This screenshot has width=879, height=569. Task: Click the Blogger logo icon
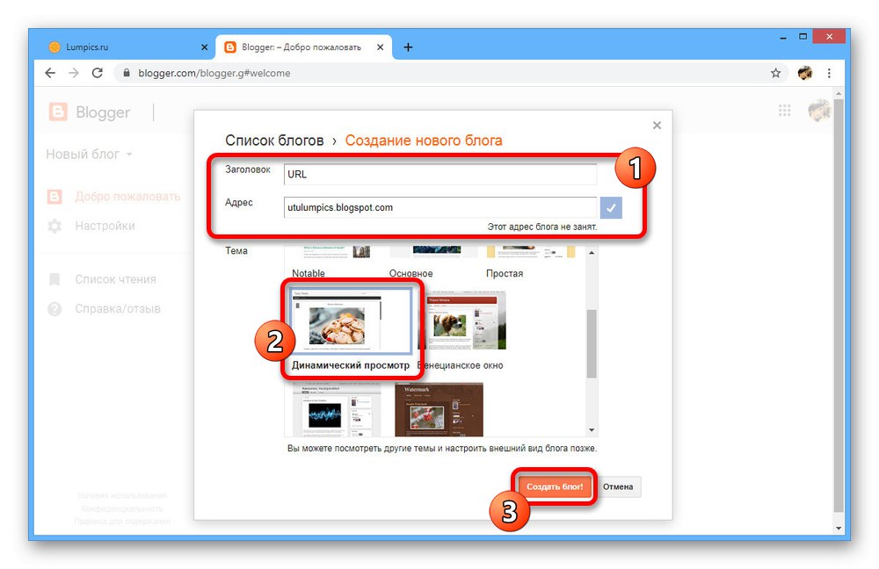pyautogui.click(x=58, y=112)
